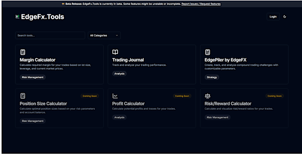Open the EdgePiler by EdgeFX title
The width and height of the screenshot is (302, 154).
226,60
